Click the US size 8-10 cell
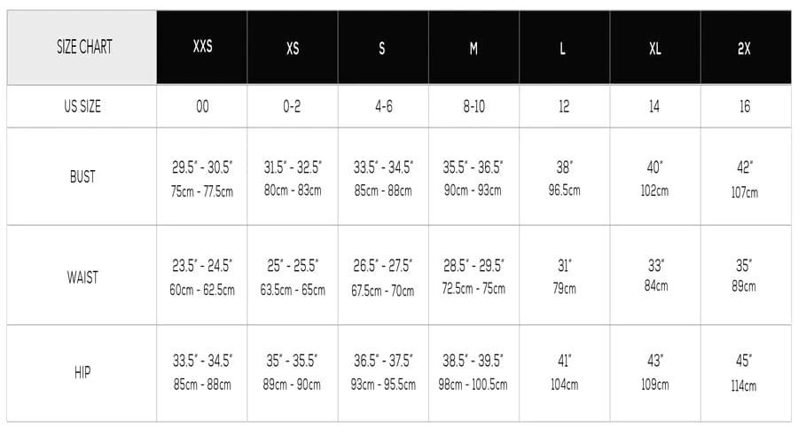798x443 pixels. pyautogui.click(x=473, y=106)
